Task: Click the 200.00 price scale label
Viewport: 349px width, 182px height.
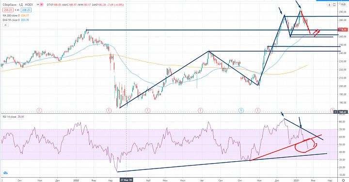Action: coord(343,86)
